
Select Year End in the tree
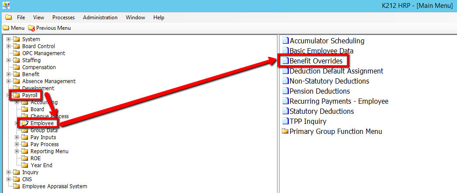click(42, 165)
